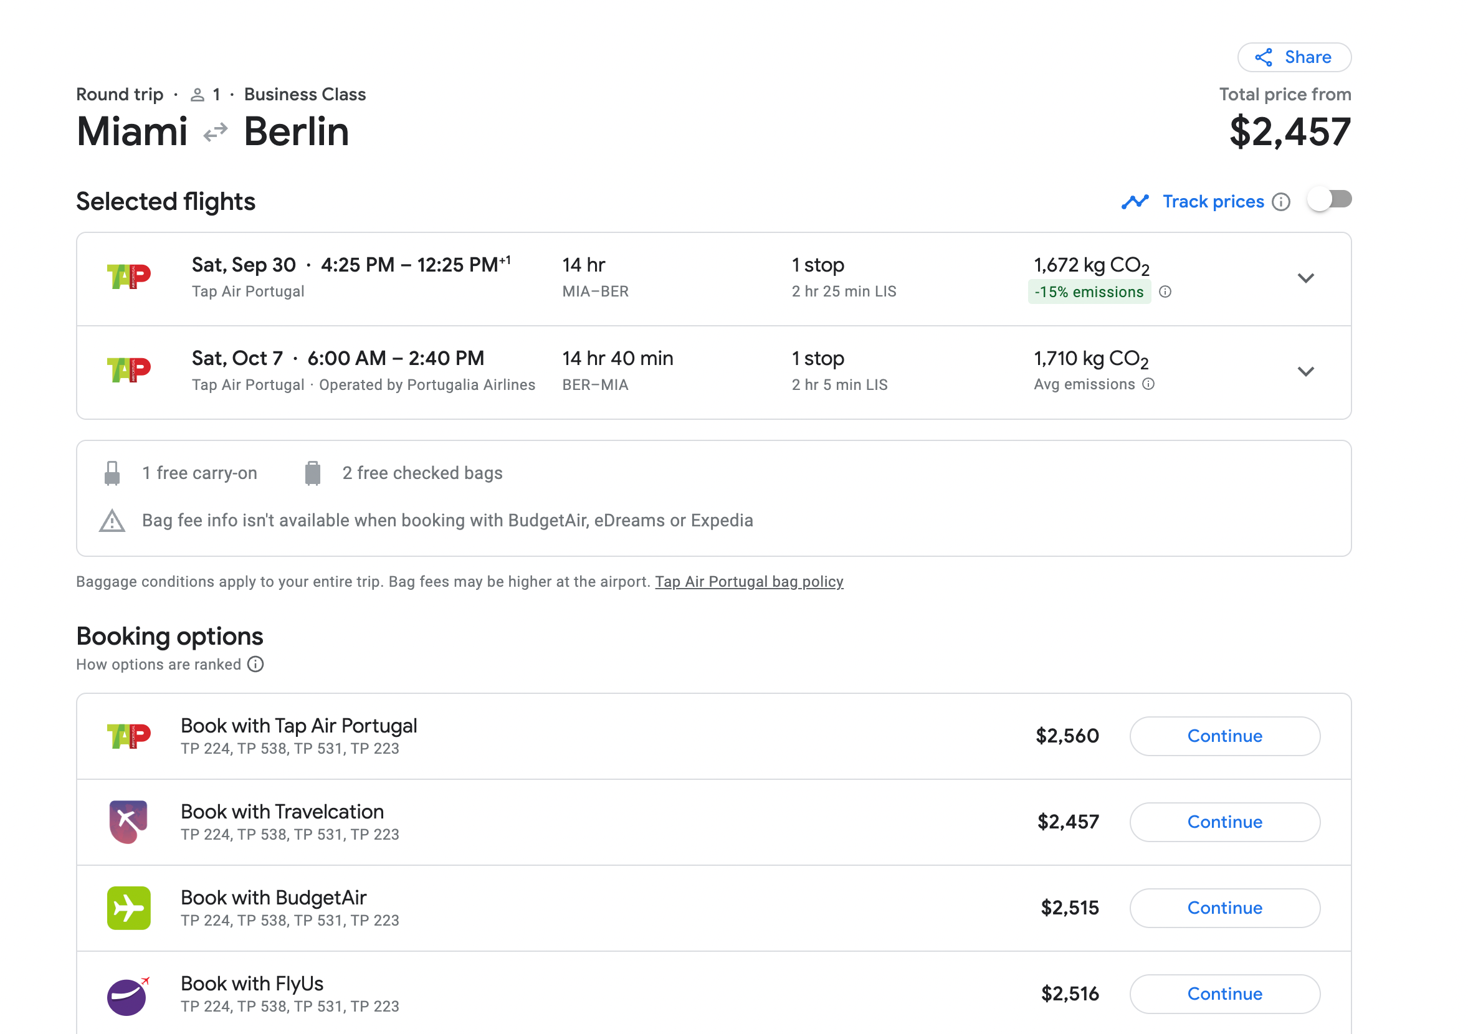This screenshot has width=1468, height=1034.
Task: Open the Tap Air Portugal bag policy link
Action: coord(749,582)
